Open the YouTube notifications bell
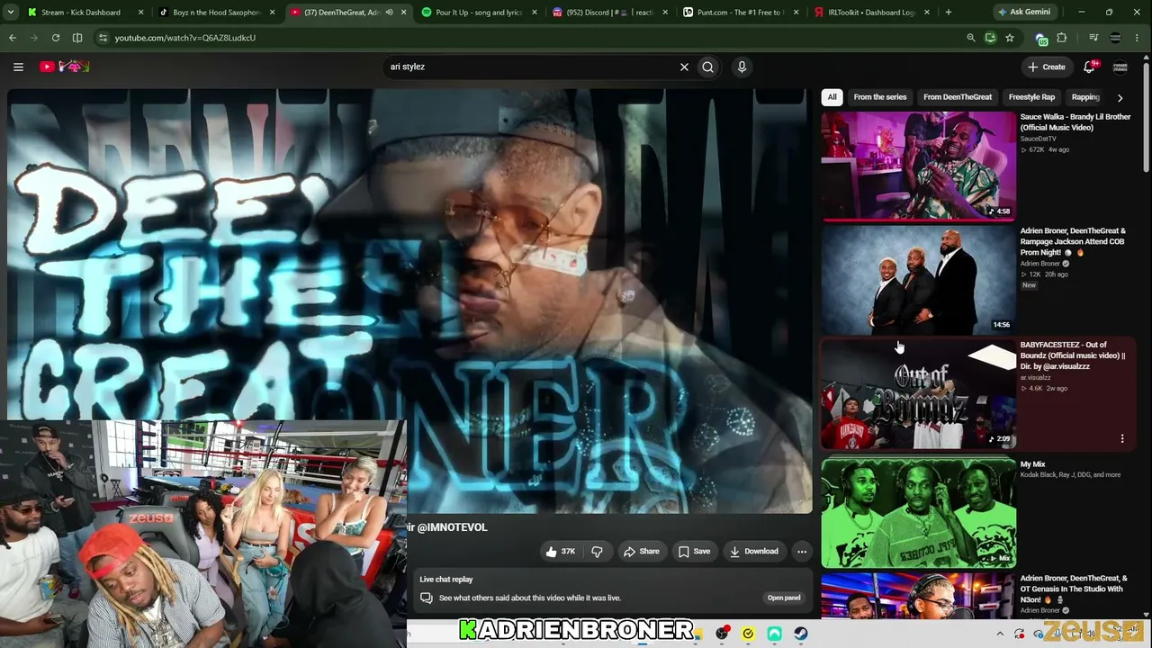Viewport: 1152px width, 648px height. tap(1089, 67)
